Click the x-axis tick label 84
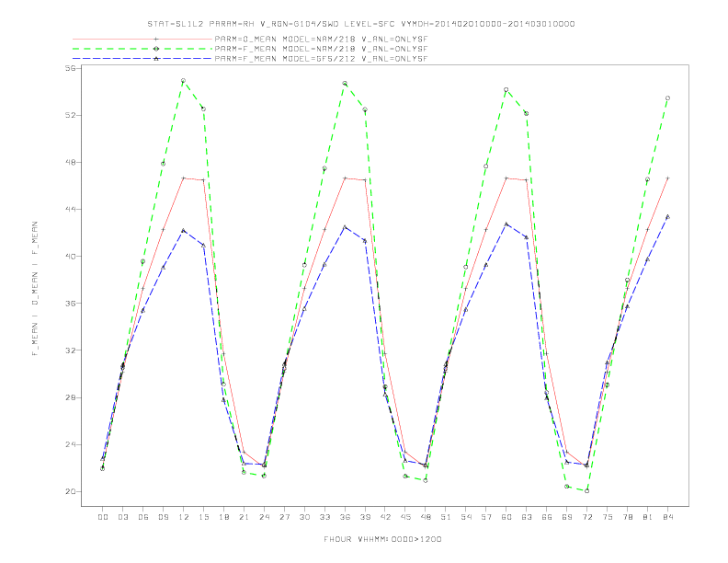This screenshot has height=563, width=728. (667, 517)
